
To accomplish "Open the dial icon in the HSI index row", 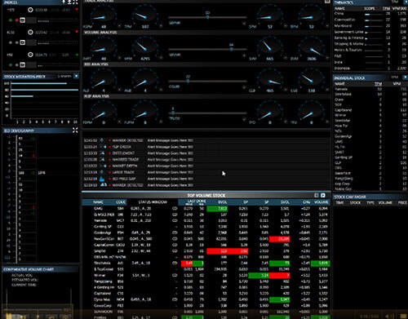I will point(30,55).
